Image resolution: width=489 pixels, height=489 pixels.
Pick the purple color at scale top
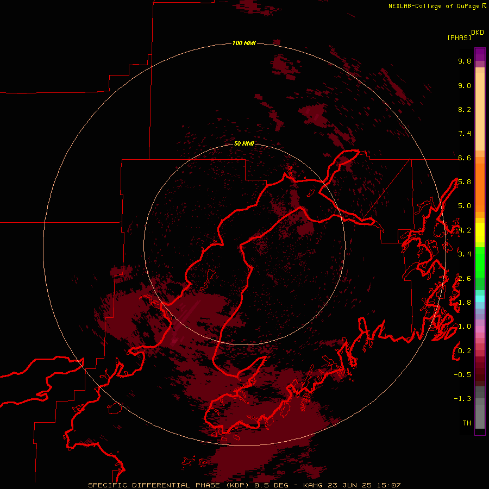(x=480, y=54)
